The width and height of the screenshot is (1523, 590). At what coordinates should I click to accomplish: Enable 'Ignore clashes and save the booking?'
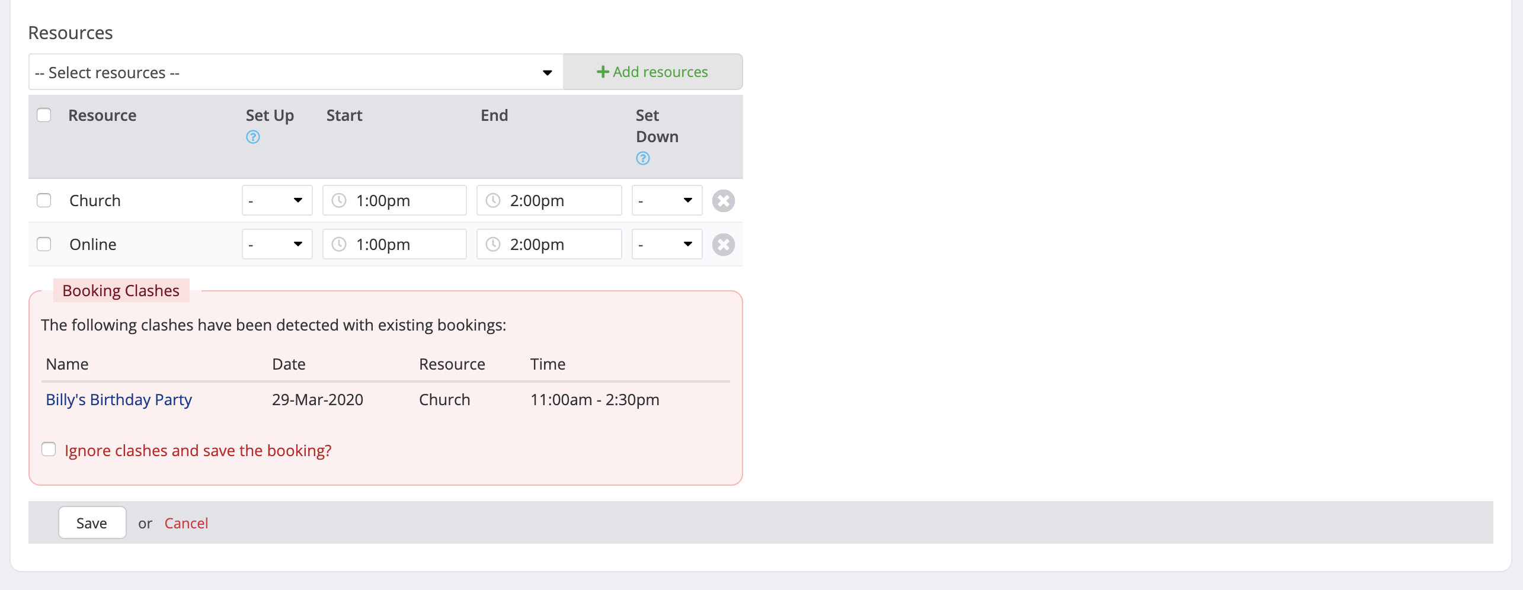pos(48,449)
